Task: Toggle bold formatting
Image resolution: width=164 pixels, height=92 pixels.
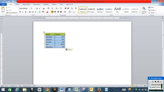Action: click(20, 12)
